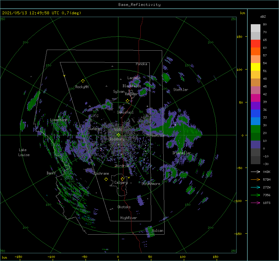The image size is (279, 261).
Task: Pick the bright yellow swatch between 54 and 51
Action: click(255, 67)
